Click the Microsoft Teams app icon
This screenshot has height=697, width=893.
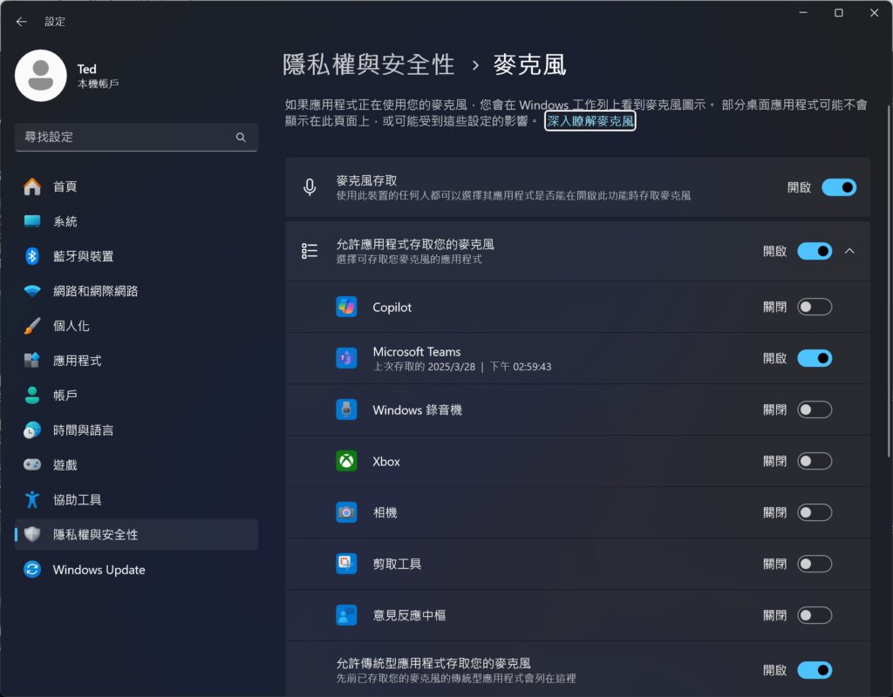coord(346,358)
